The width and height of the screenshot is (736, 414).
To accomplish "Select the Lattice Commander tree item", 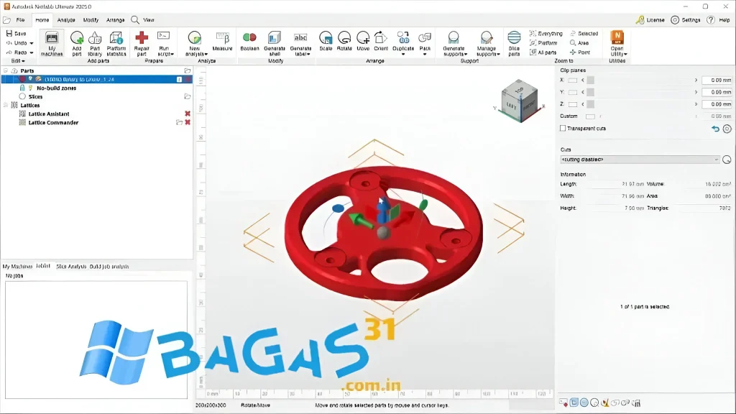I will point(53,122).
